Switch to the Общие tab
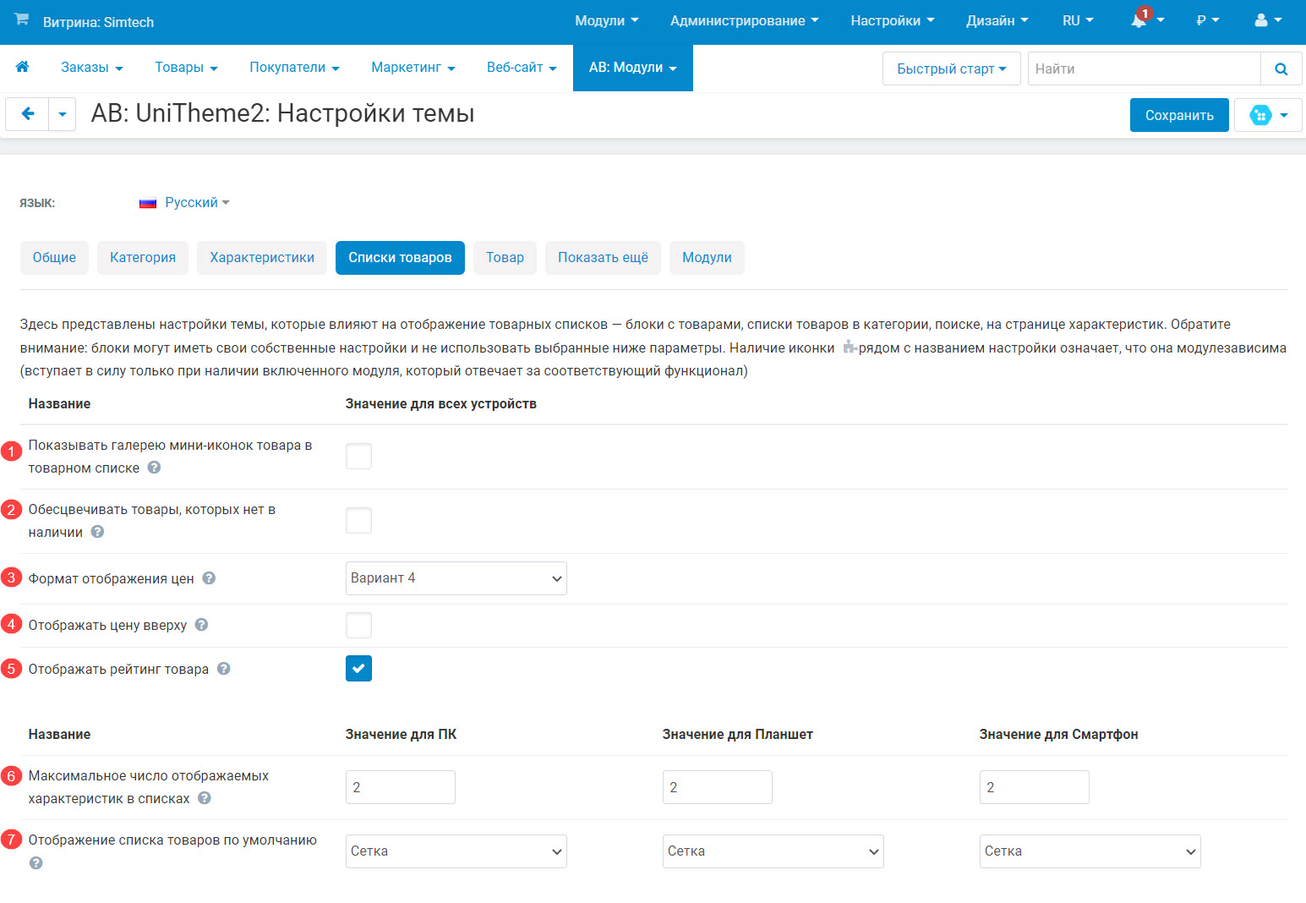This screenshot has width=1306, height=903. 54,258
